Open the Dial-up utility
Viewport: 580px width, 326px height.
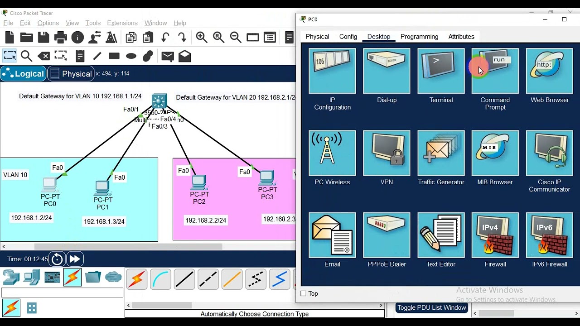click(x=387, y=71)
